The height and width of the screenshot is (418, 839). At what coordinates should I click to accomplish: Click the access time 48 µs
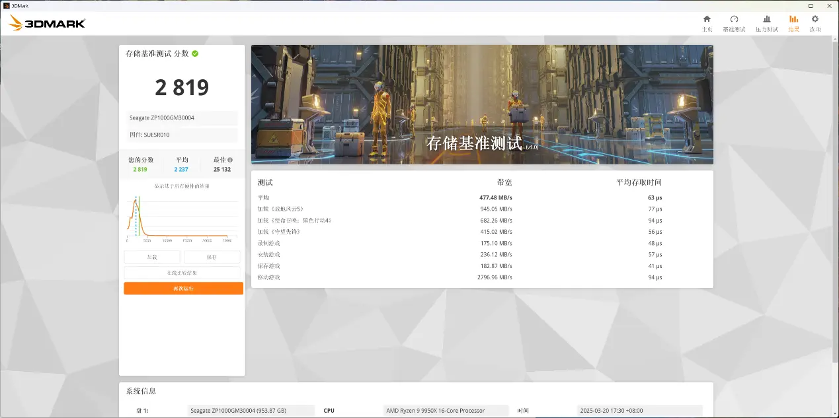(x=655, y=243)
